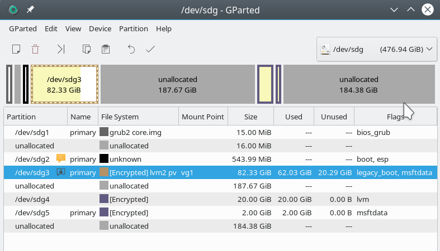Click the Resize/Move toolbar icon

(61, 49)
